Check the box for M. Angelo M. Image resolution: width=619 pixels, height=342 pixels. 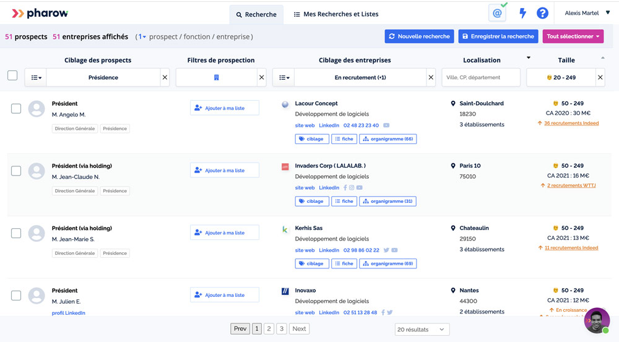(x=16, y=108)
